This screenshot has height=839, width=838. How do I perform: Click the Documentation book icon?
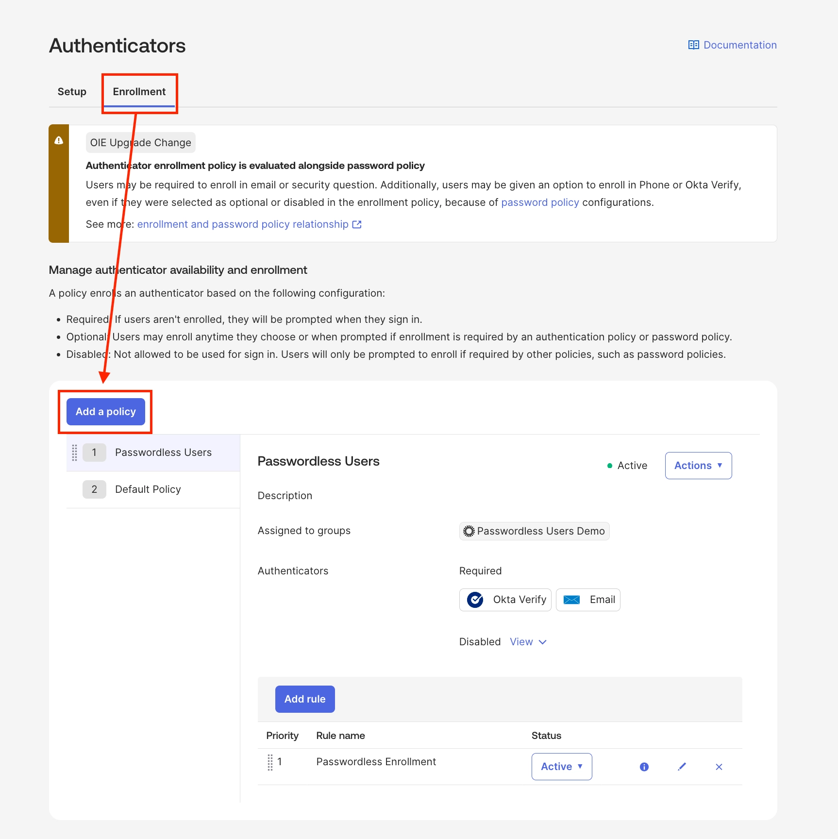click(693, 45)
